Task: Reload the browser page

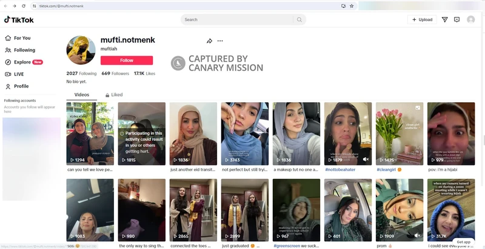Action: [24, 6]
